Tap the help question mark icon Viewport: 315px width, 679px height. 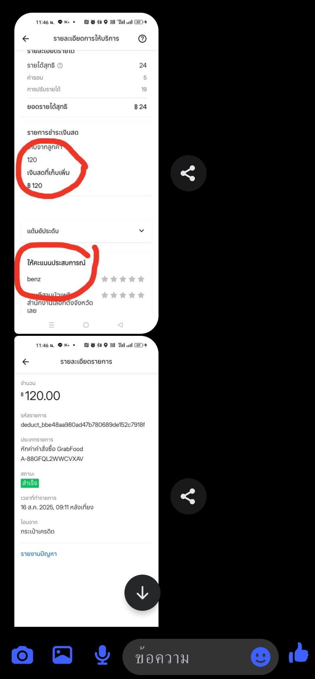(x=142, y=39)
